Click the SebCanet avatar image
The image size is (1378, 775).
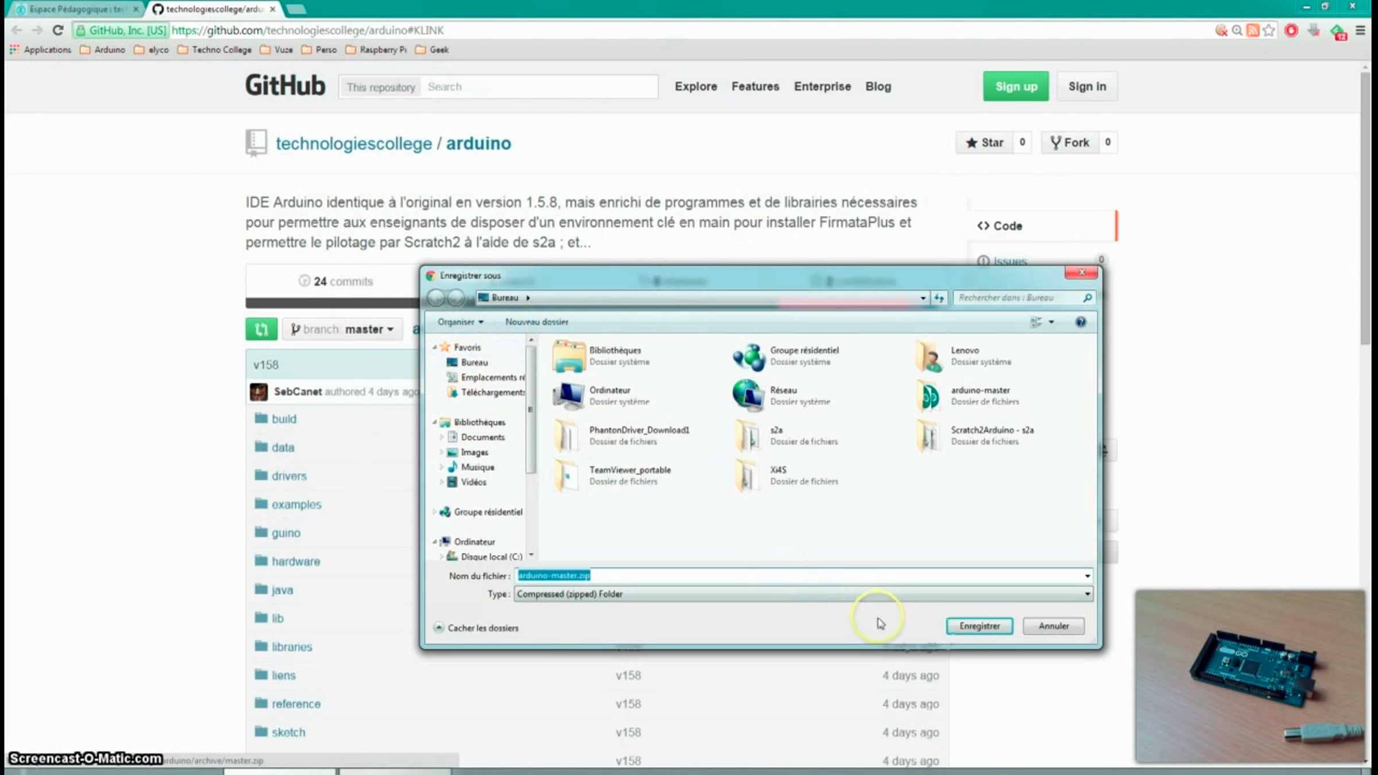point(258,392)
